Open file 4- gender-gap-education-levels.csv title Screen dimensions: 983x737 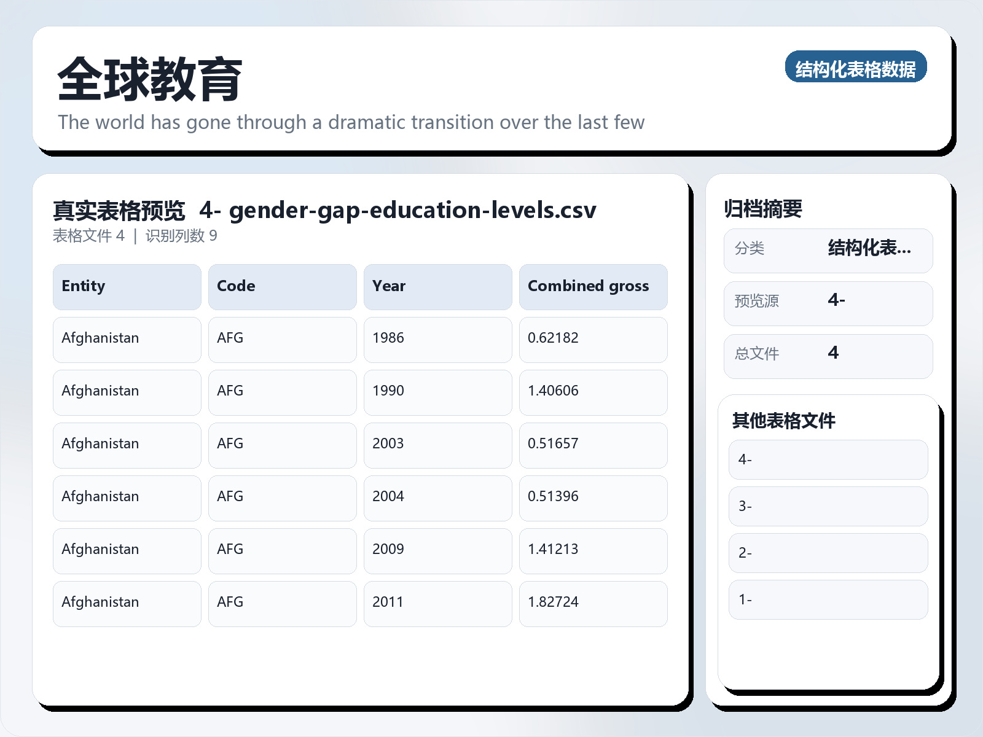point(398,210)
